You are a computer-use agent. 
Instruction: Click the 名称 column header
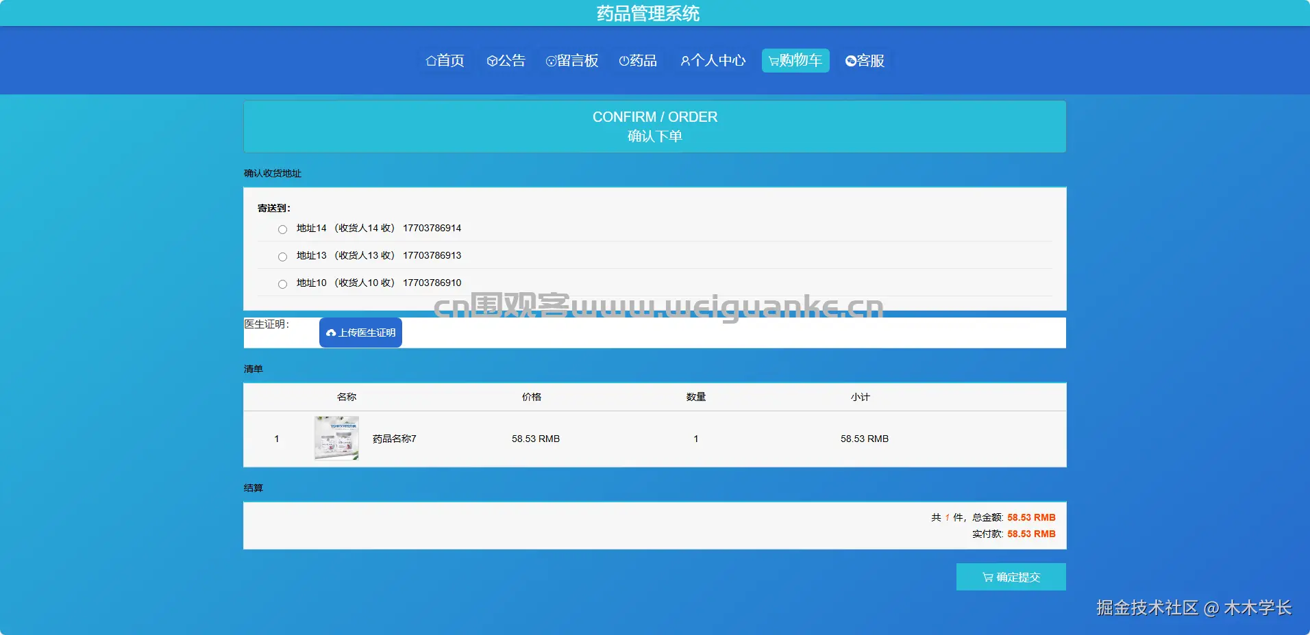347,397
